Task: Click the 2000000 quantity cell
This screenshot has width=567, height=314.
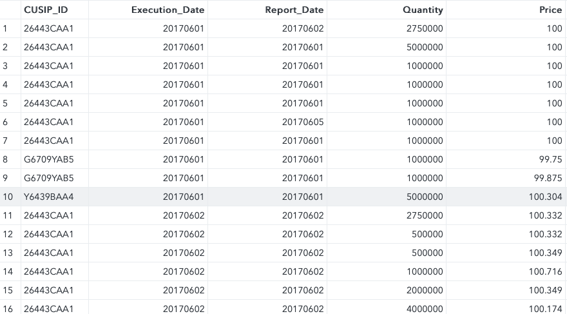Action: [425, 291]
